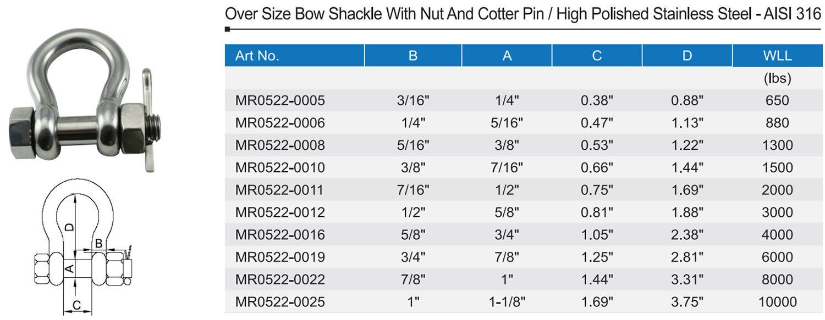Select the 650 WLL cell
The width and height of the screenshot is (825, 320).
pyautogui.click(x=777, y=100)
